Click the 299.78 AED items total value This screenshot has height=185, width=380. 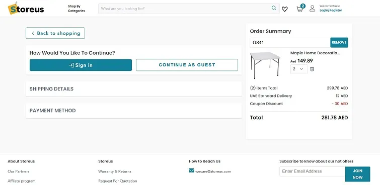[337, 88]
